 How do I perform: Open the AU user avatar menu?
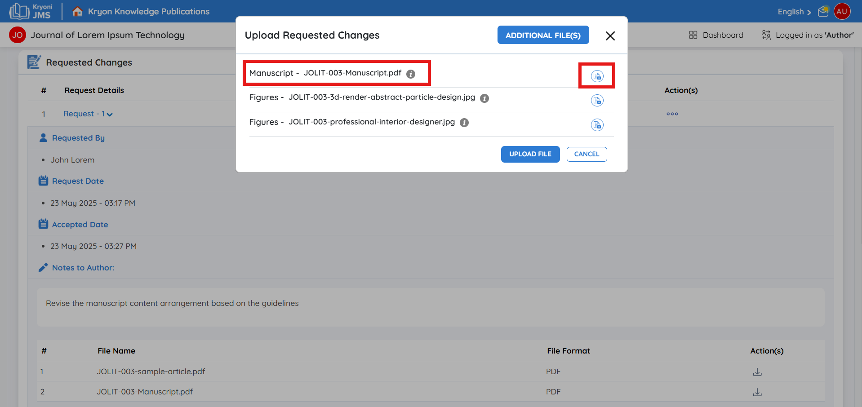(x=842, y=12)
